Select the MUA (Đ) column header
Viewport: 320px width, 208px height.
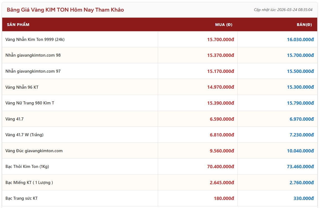224,25
